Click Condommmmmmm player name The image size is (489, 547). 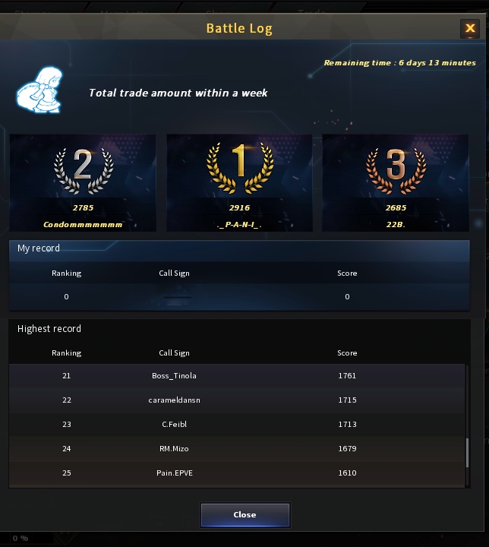pos(83,225)
